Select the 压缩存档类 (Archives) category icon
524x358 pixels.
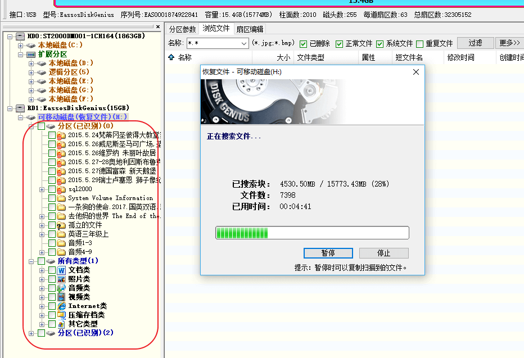pyautogui.click(x=62, y=315)
